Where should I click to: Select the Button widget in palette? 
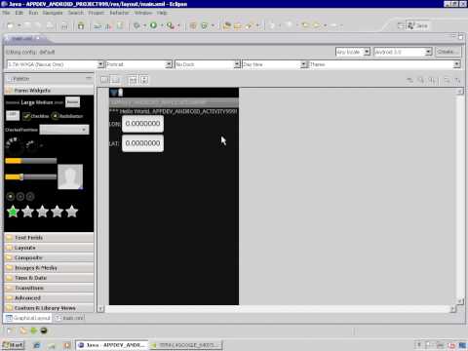click(72, 102)
